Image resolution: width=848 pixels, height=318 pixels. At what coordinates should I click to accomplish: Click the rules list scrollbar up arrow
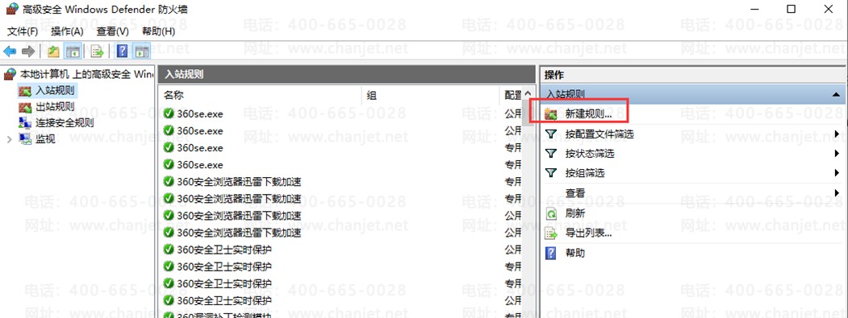(x=528, y=94)
